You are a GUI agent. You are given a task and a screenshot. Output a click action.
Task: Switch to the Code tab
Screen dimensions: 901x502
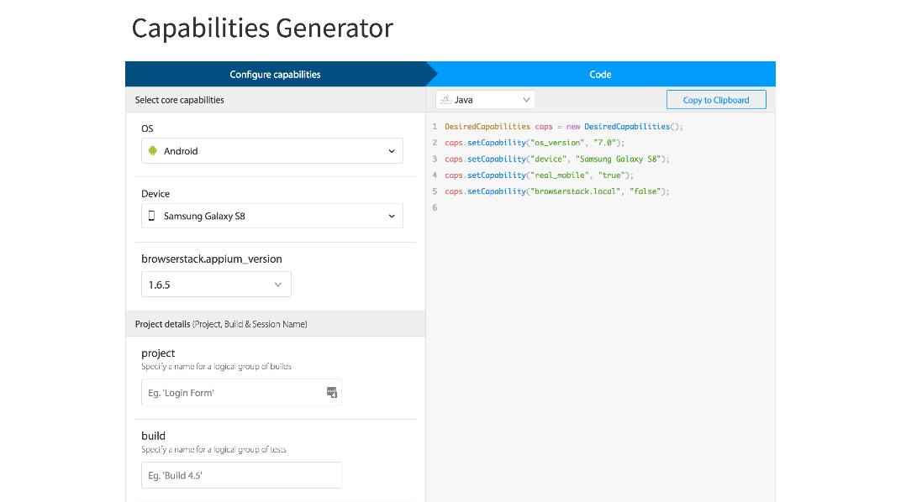coord(600,74)
